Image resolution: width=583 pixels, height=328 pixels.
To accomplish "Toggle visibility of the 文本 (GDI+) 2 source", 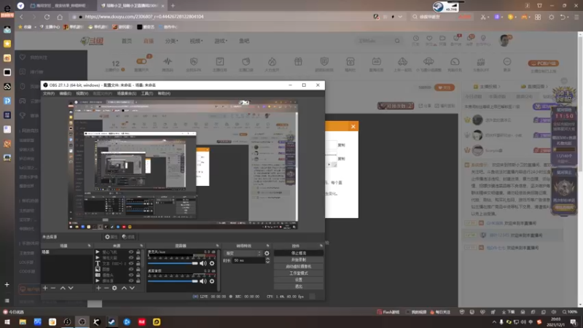I will [x=131, y=264].
